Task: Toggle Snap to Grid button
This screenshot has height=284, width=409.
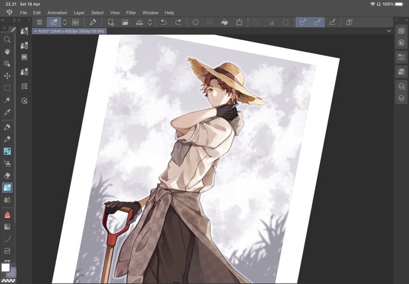Action: (332, 22)
